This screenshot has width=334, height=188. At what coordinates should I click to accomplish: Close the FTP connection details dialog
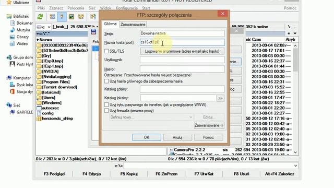point(223,14)
